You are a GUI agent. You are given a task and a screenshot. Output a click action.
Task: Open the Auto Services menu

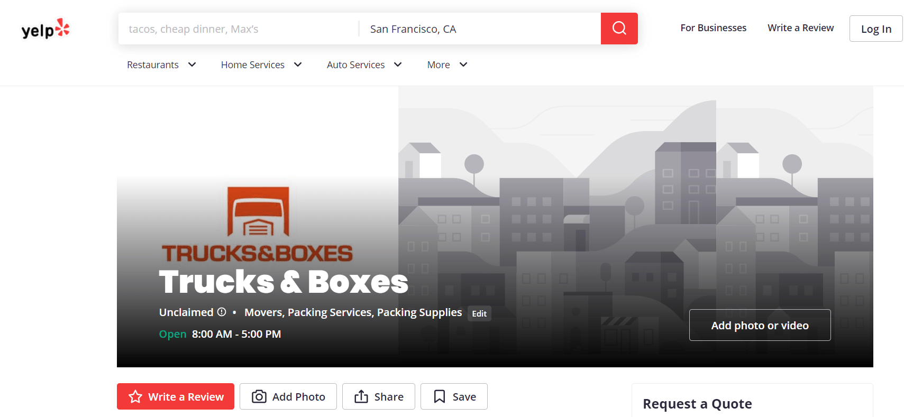tap(364, 64)
